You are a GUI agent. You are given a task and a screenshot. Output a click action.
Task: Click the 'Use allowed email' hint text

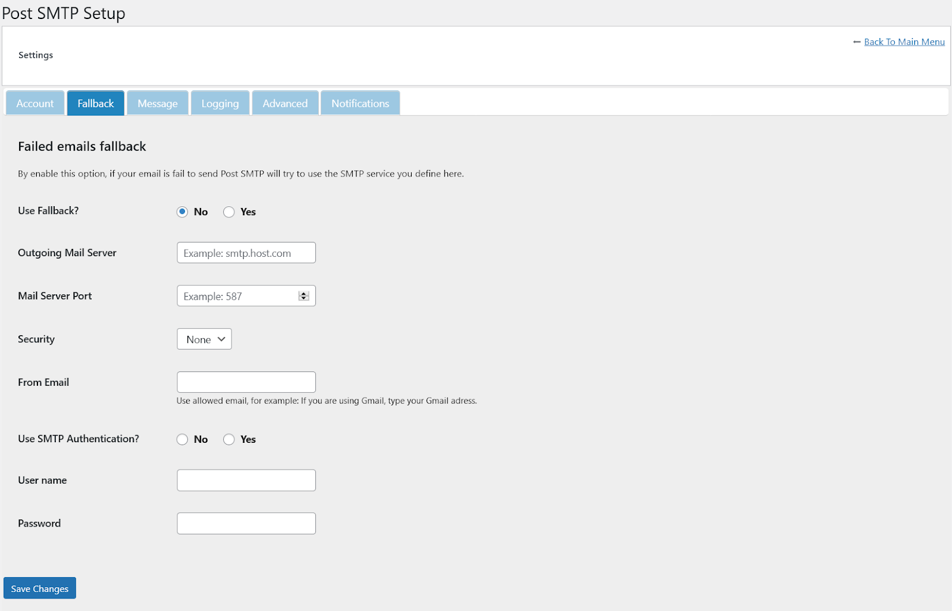tap(327, 401)
